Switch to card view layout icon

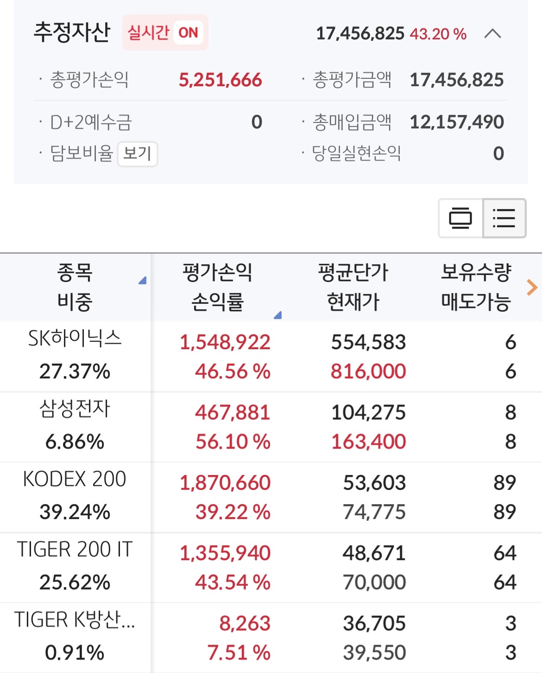point(460,218)
